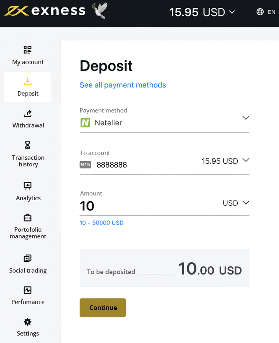Image resolution: width=279 pixels, height=343 pixels.
Task: Click the Exness logo
Action: [45, 11]
